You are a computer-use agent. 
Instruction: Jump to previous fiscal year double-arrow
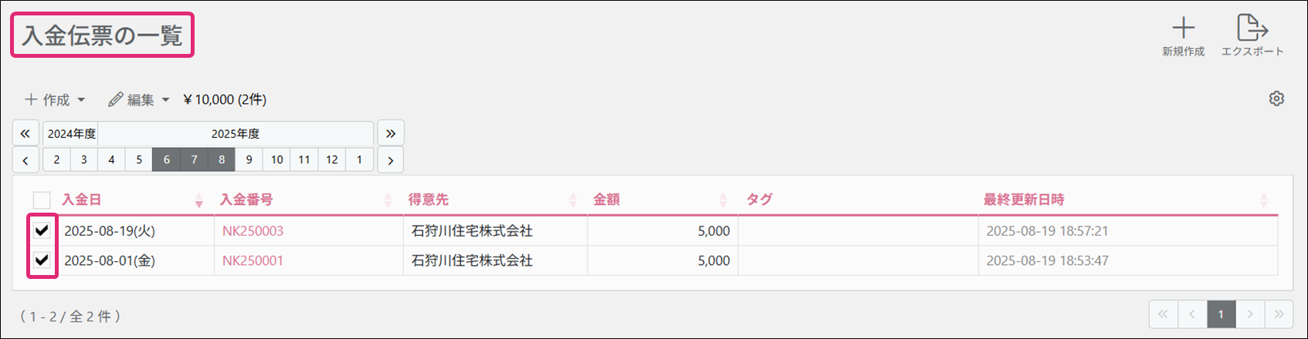coord(25,133)
